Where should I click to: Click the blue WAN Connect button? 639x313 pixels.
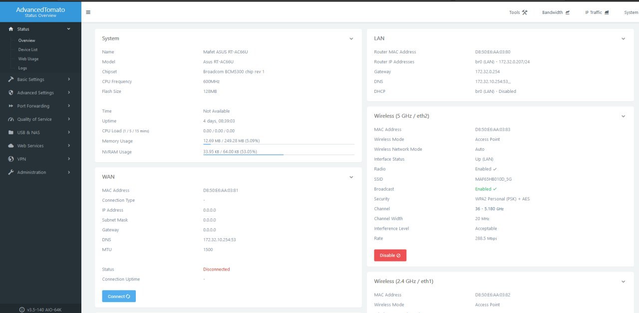pyautogui.click(x=119, y=297)
